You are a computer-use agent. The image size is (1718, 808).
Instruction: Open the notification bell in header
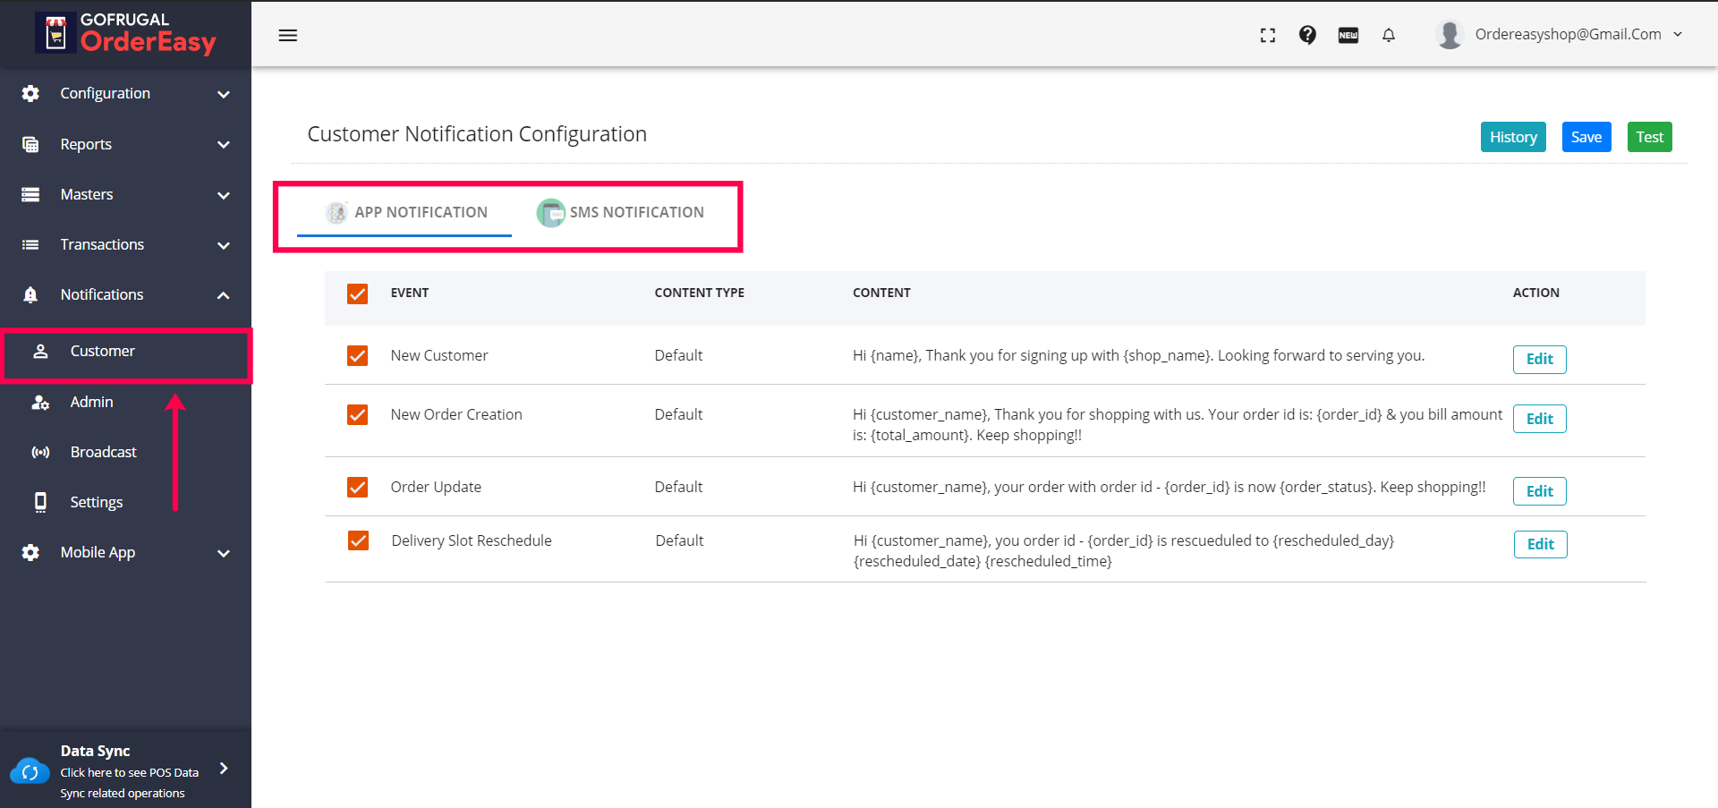[x=1388, y=36]
